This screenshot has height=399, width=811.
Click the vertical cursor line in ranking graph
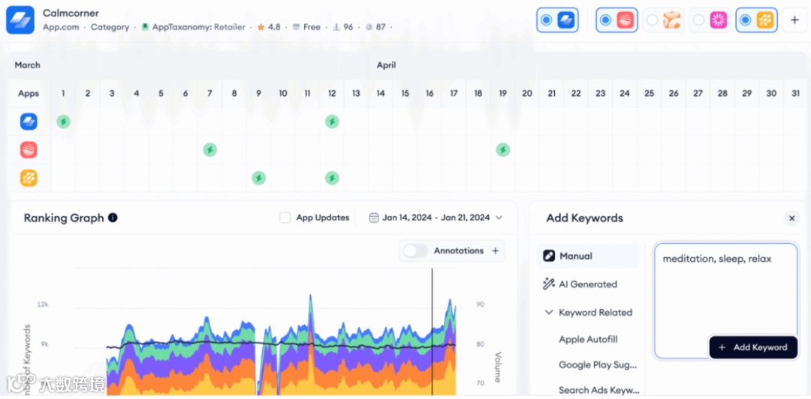coord(433,331)
